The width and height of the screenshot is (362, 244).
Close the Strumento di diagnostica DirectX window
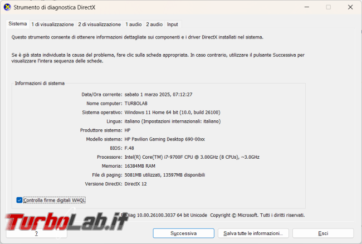[x=350, y=7]
